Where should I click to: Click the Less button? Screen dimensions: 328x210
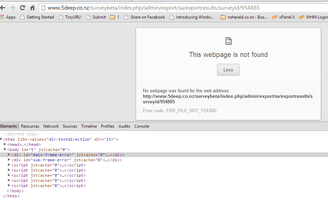[x=228, y=70]
